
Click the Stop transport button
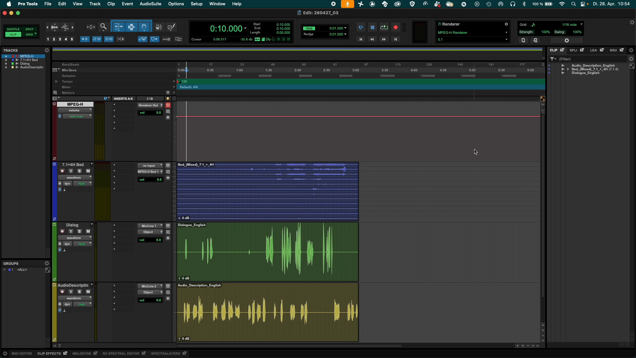tap(372, 28)
